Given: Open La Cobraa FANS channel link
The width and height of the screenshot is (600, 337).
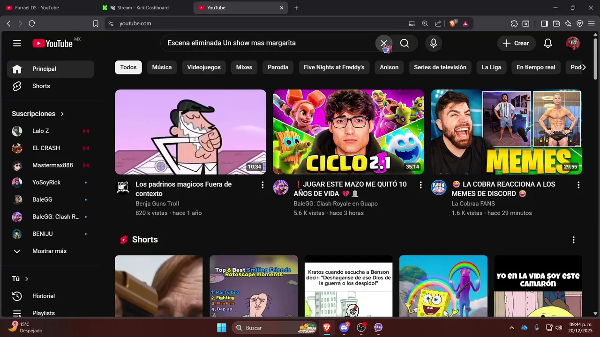Looking at the screenshot, I should click(473, 204).
